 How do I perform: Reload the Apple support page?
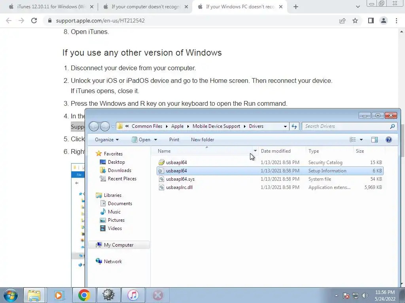click(34, 21)
